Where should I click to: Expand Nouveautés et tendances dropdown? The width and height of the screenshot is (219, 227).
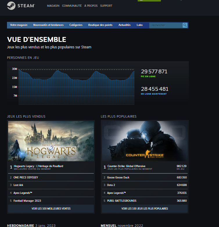click(x=48, y=25)
